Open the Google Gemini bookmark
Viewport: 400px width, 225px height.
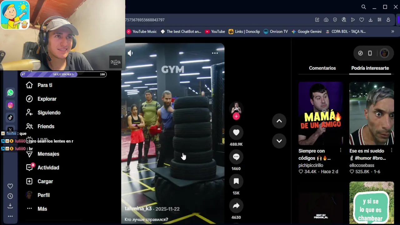point(306,32)
